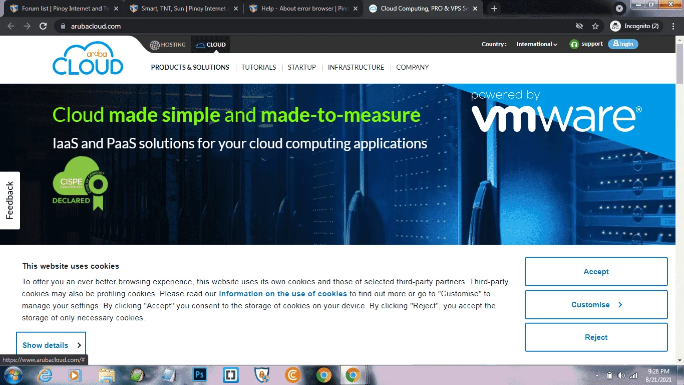Open the green notepad app in taskbar
Image resolution: width=684 pixels, height=385 pixels.
(x=137, y=375)
